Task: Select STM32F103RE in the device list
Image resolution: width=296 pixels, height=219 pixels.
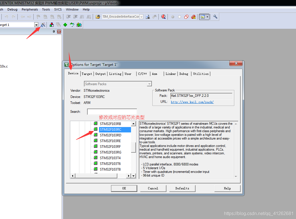Action: tap(110, 141)
